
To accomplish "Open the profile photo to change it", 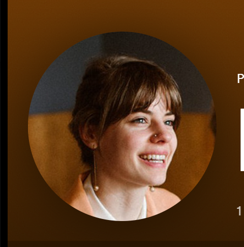I will (x=122, y=126).
